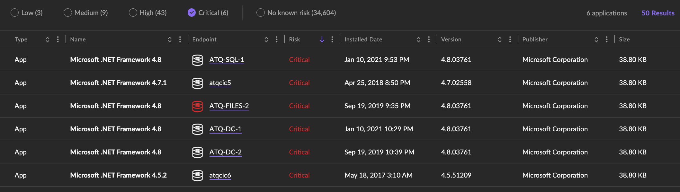Open the Endpoint column three-dot menu
Screen dimensions: 680x192
click(x=277, y=39)
